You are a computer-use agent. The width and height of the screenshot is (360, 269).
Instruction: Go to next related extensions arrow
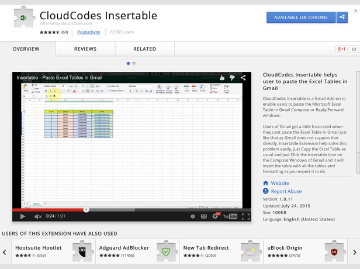[x=355, y=252]
